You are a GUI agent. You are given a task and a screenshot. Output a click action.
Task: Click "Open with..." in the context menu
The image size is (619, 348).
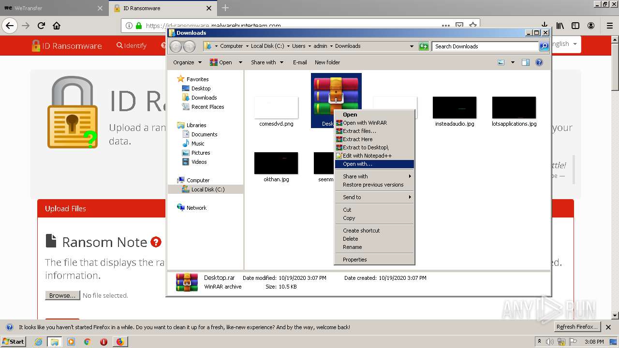(374, 164)
